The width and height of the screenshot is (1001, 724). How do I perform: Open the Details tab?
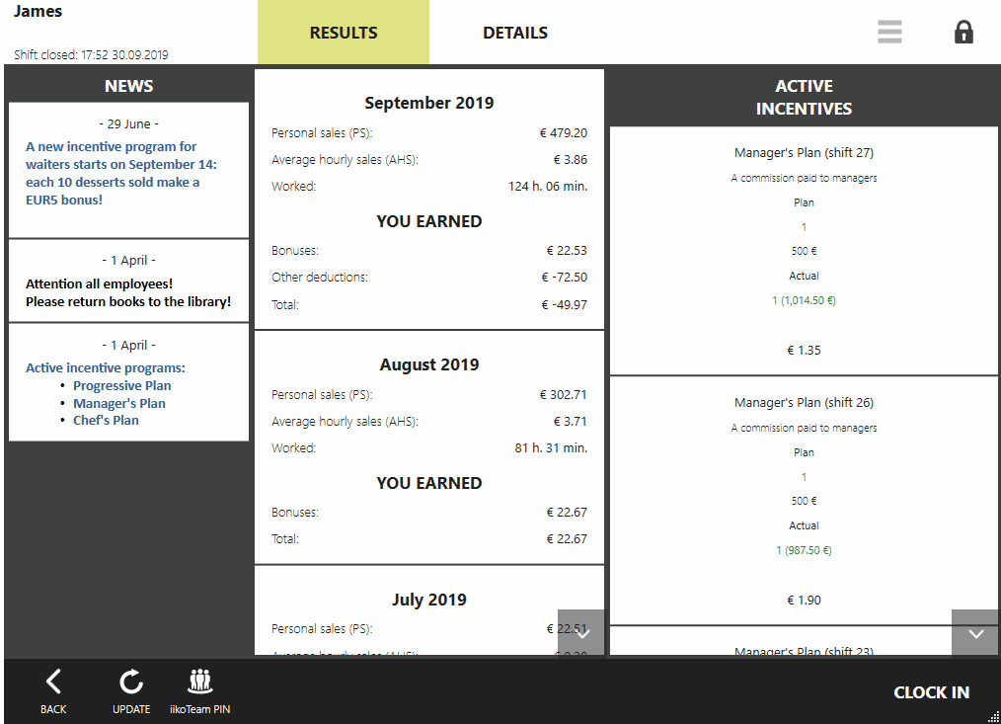pos(515,33)
